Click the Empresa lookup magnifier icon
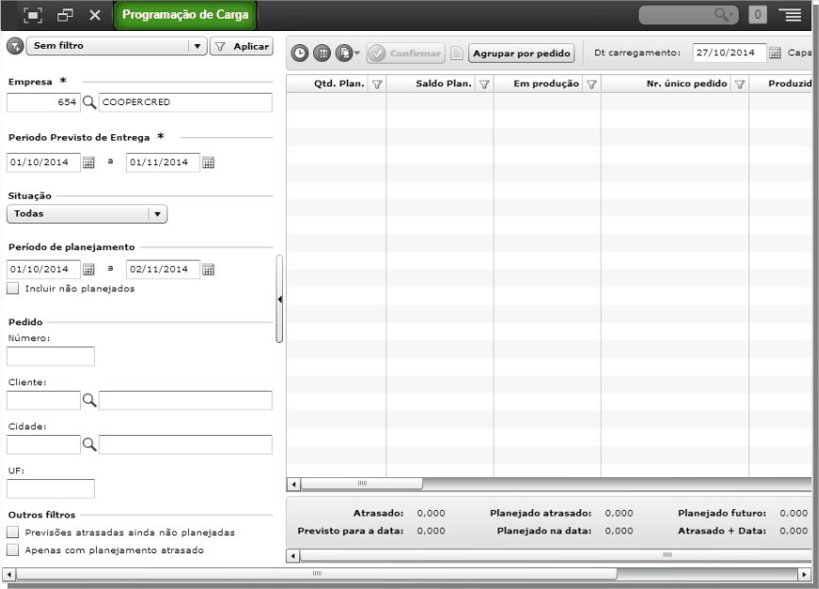The width and height of the screenshot is (819, 589). pos(89,102)
